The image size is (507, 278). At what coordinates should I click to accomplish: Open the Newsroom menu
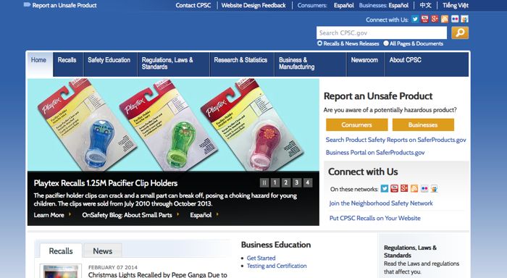coord(366,64)
